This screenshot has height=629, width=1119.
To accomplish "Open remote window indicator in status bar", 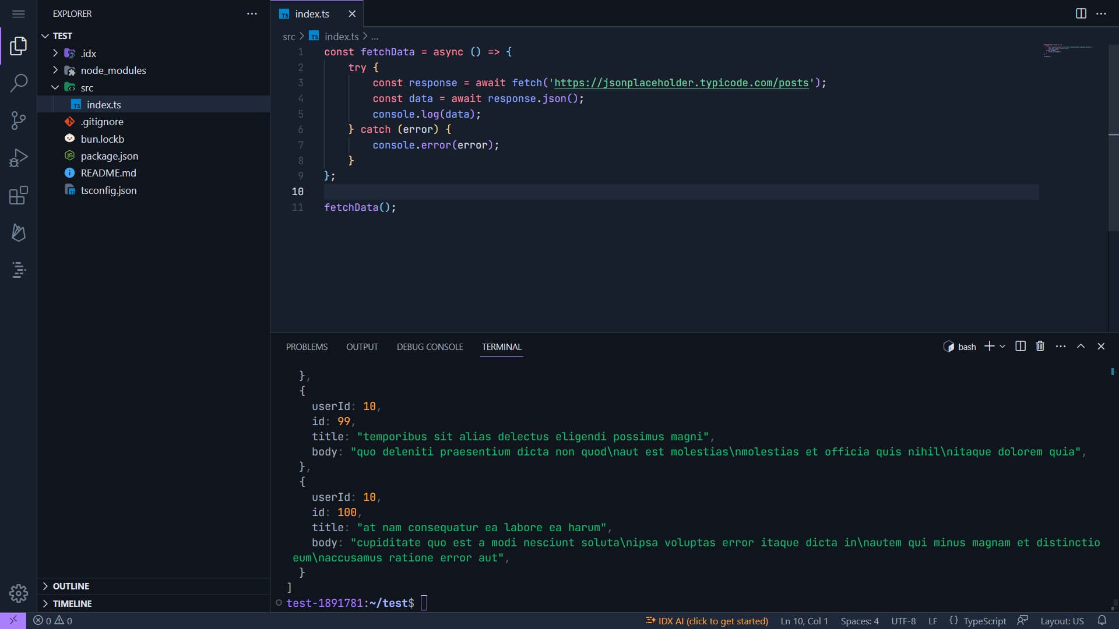I will (x=13, y=621).
